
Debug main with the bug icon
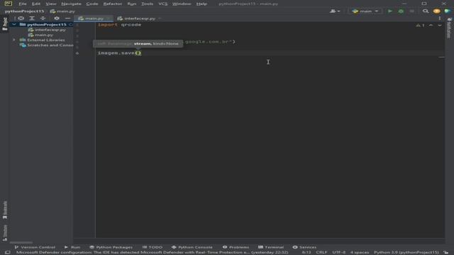pos(401,11)
